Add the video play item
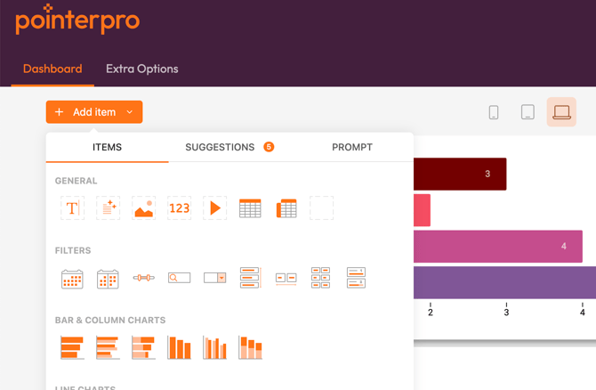 coord(214,207)
